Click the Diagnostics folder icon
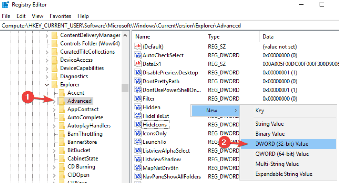This screenshot has width=339, height=183. [55, 76]
